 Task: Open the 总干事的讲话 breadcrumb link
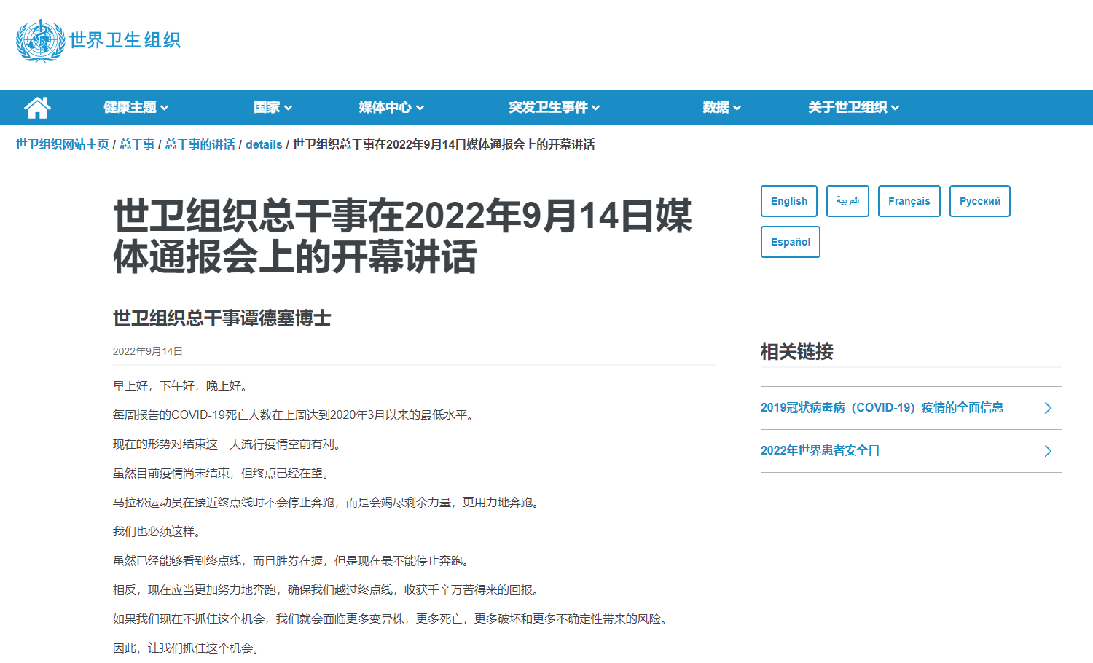(x=200, y=144)
